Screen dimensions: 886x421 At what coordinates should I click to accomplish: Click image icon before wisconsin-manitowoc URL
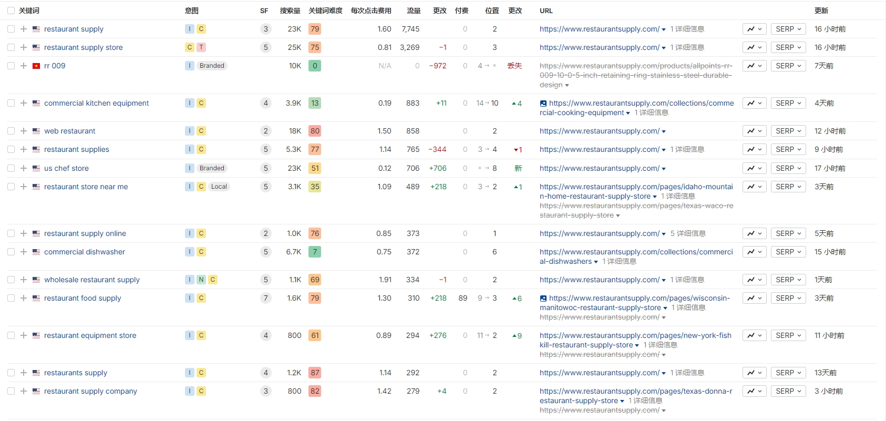pyautogui.click(x=543, y=299)
